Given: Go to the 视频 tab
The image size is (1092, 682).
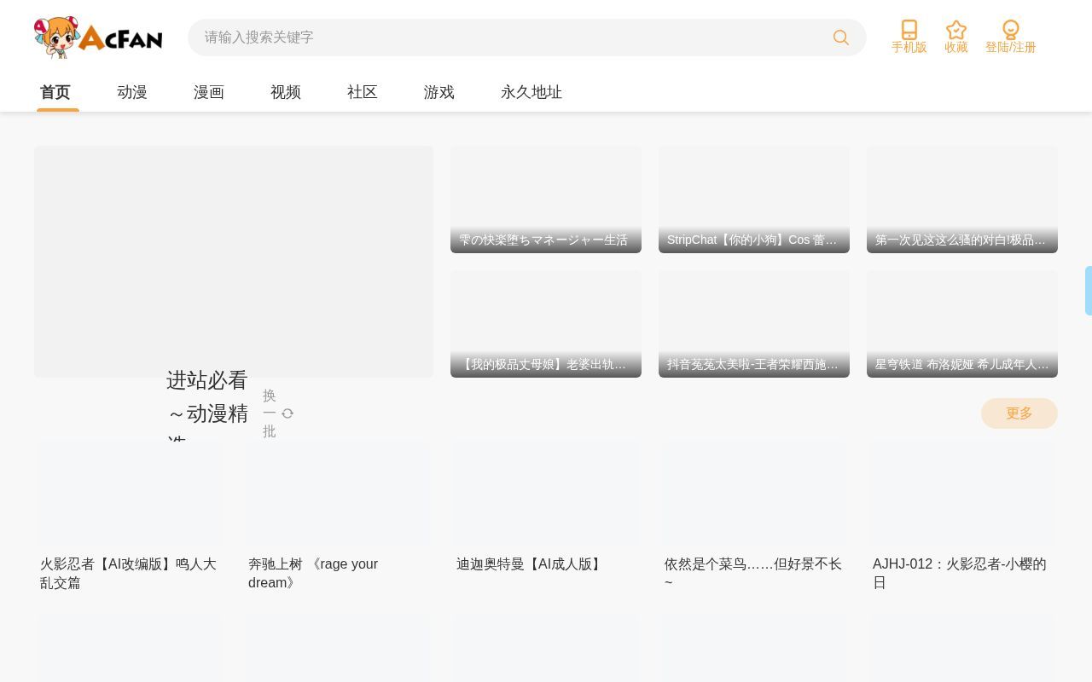Looking at the screenshot, I should [286, 92].
